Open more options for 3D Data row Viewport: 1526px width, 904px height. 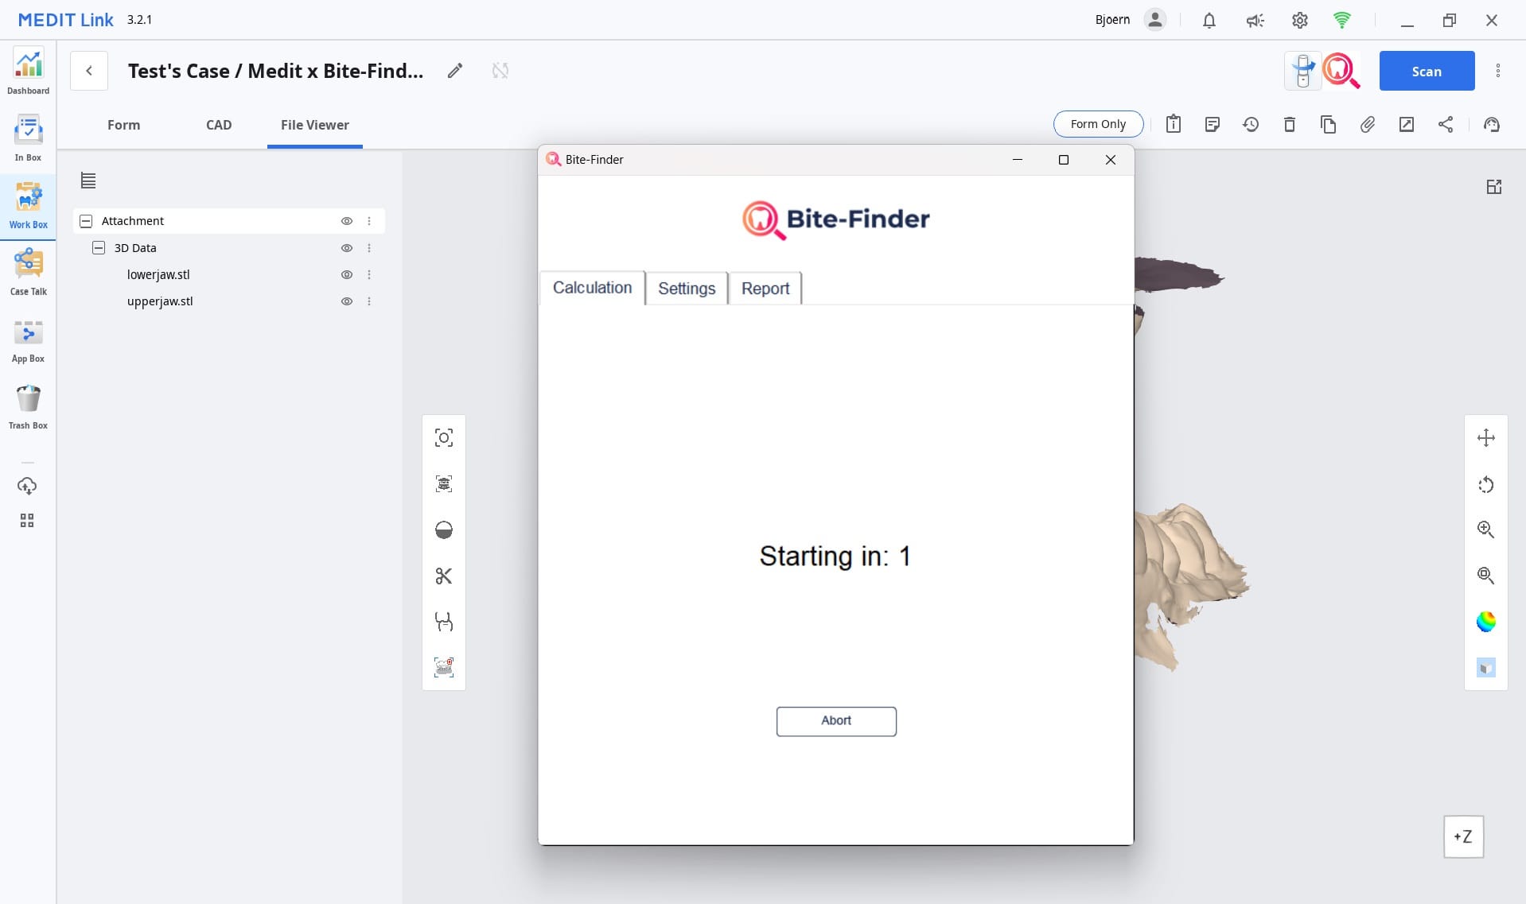[x=369, y=248]
